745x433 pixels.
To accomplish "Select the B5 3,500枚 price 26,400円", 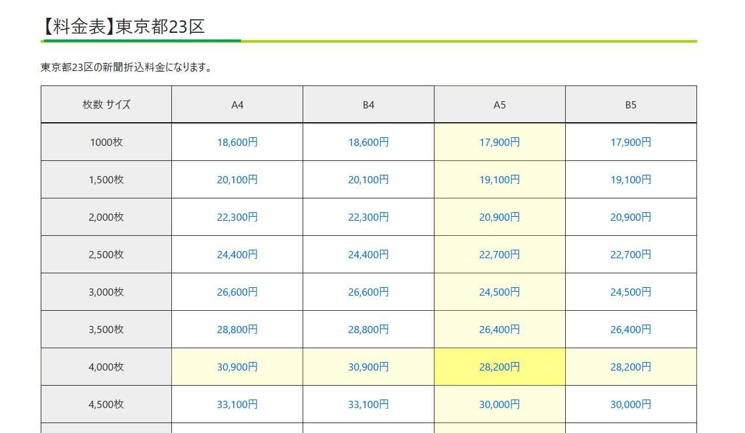I will pyautogui.click(x=631, y=329).
